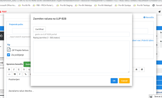Open the Pro-Bit TestApp bookmark
This screenshot has height=98, width=162.
pyautogui.click(x=141, y=5)
